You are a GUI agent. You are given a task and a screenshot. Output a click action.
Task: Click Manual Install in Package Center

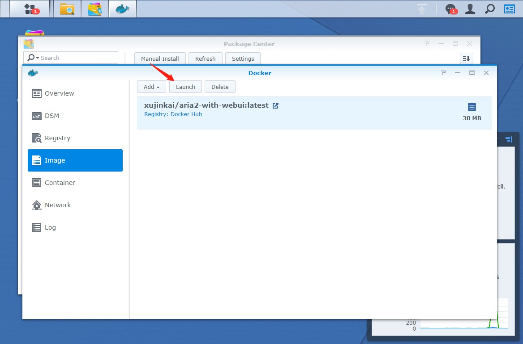pos(160,59)
